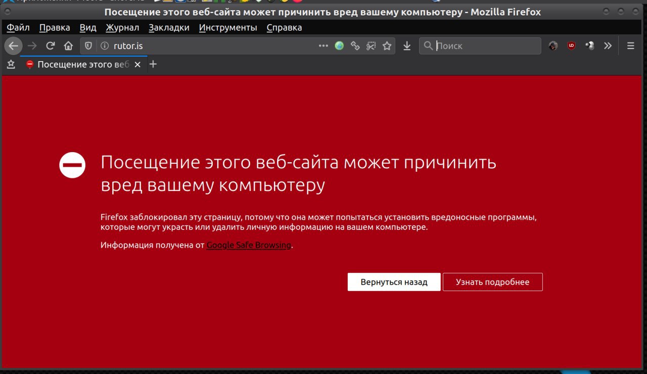Go back with the back arrow
This screenshot has height=374, width=647.
tap(14, 46)
